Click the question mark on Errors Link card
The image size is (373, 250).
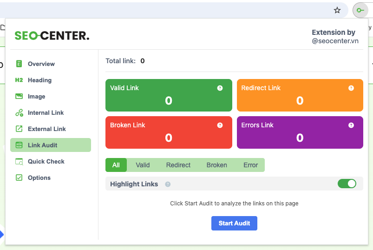click(x=351, y=125)
